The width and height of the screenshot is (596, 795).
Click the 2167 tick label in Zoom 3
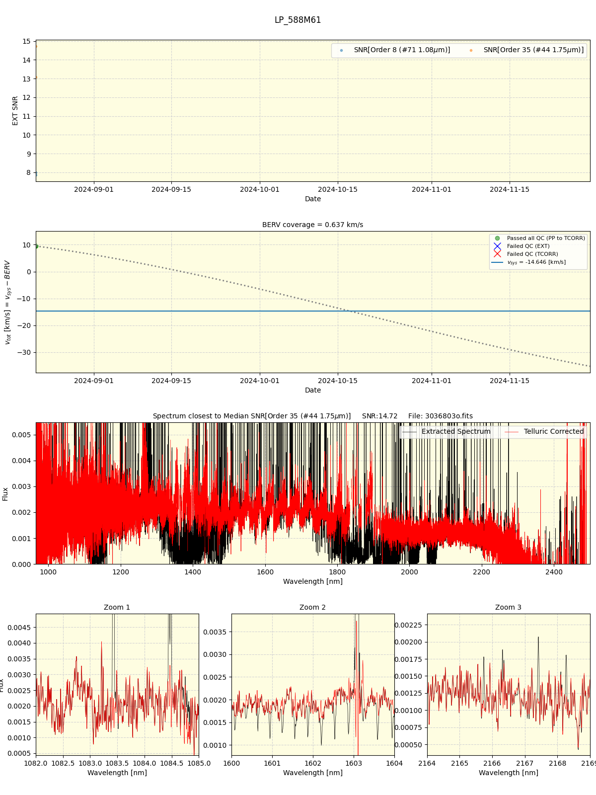524,763
